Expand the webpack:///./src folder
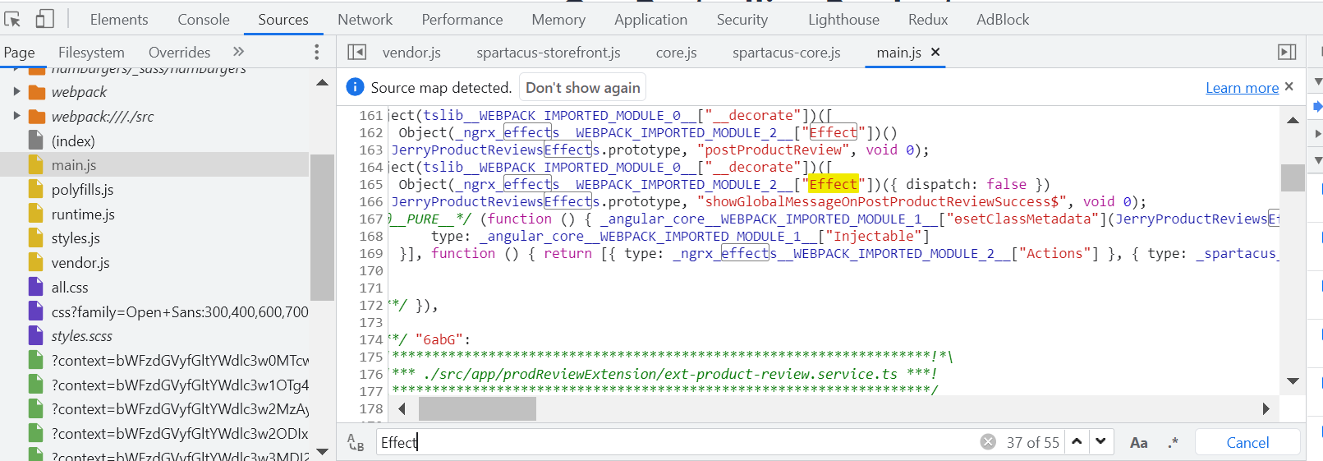The width and height of the screenshot is (1323, 461). point(16,116)
